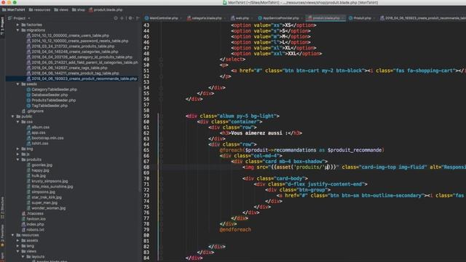Select create_users_table.php migration file

[68, 36]
